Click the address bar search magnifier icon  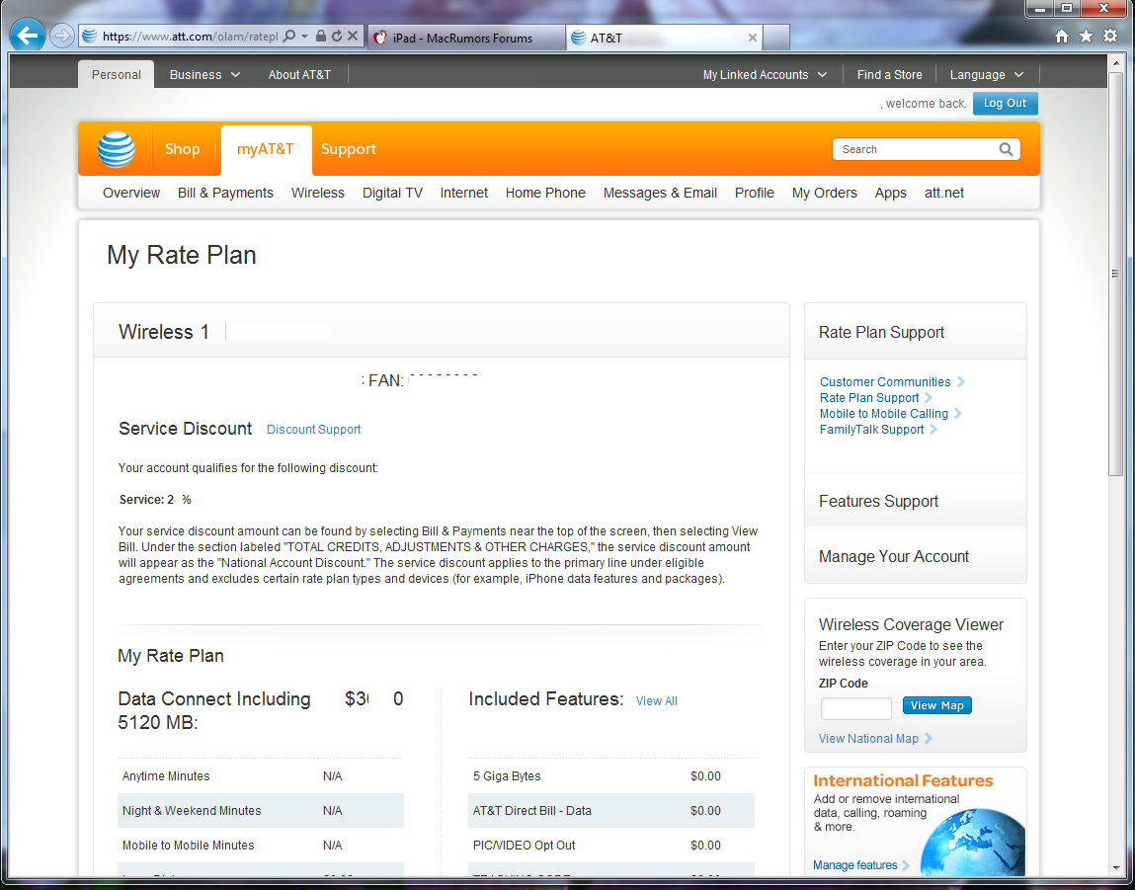click(x=288, y=36)
